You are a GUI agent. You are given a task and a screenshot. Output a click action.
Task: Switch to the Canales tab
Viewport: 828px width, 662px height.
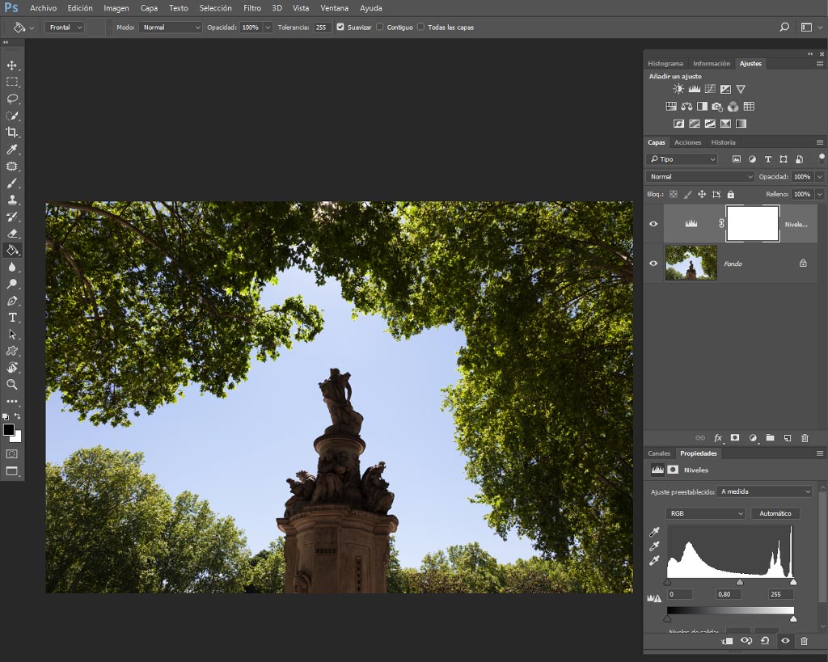(x=659, y=453)
